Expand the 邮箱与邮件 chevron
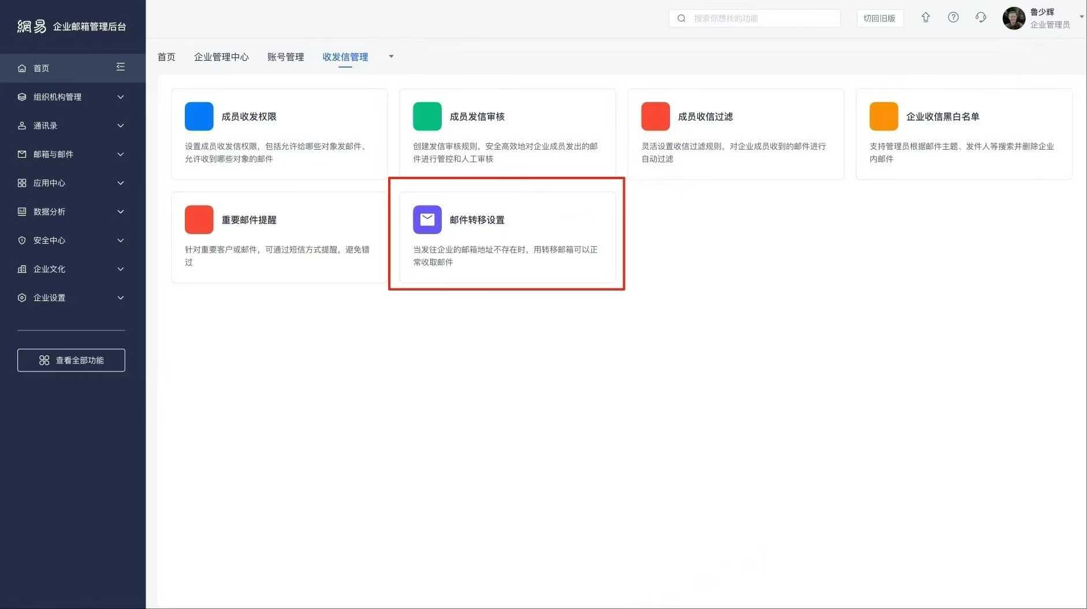 [x=121, y=154]
